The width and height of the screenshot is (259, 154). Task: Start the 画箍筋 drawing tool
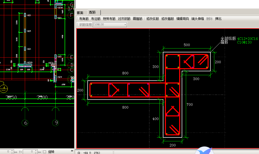coord(138,19)
